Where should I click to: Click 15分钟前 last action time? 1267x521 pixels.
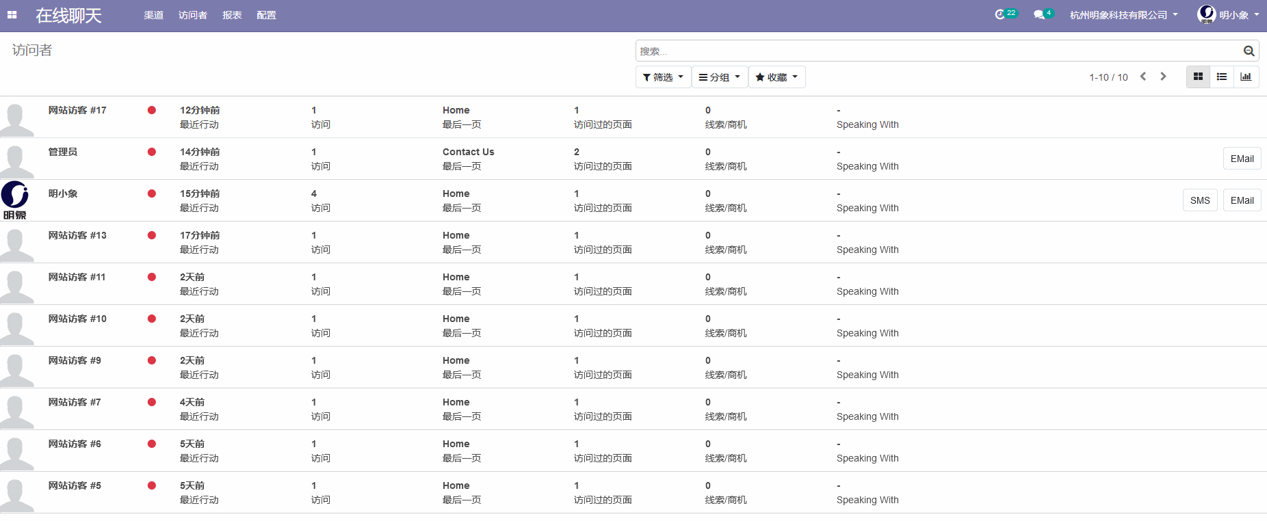[x=200, y=193]
